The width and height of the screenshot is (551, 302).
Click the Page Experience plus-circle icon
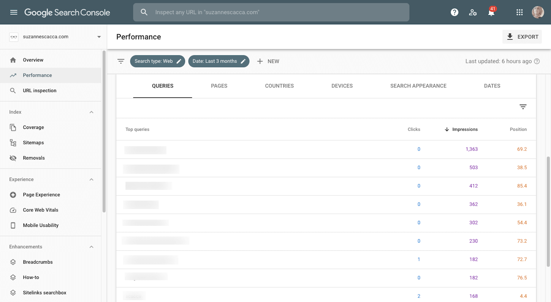click(13, 195)
